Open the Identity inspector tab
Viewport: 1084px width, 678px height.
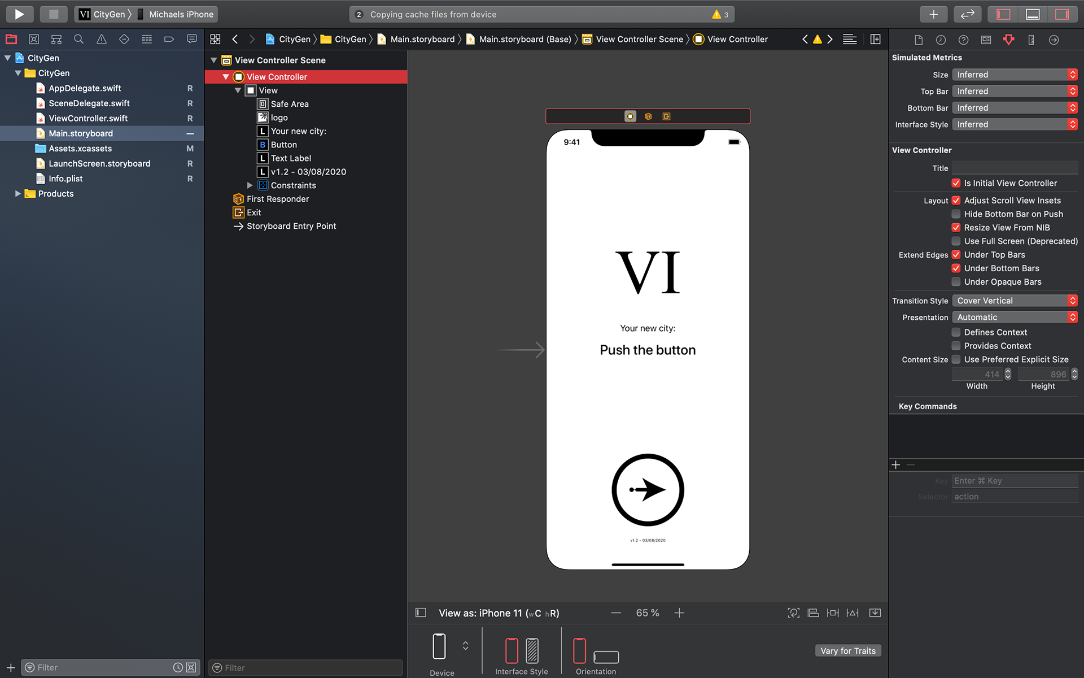pyautogui.click(x=986, y=40)
